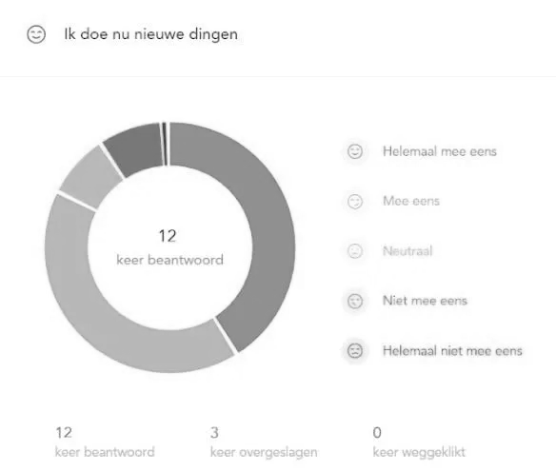Click the 'Helemaal niet mee eens' sad face icon

tap(355, 351)
